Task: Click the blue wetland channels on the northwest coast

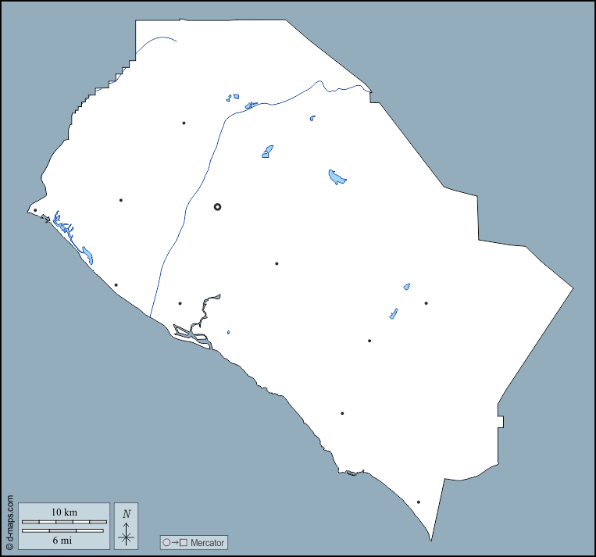Action: tap(66, 230)
